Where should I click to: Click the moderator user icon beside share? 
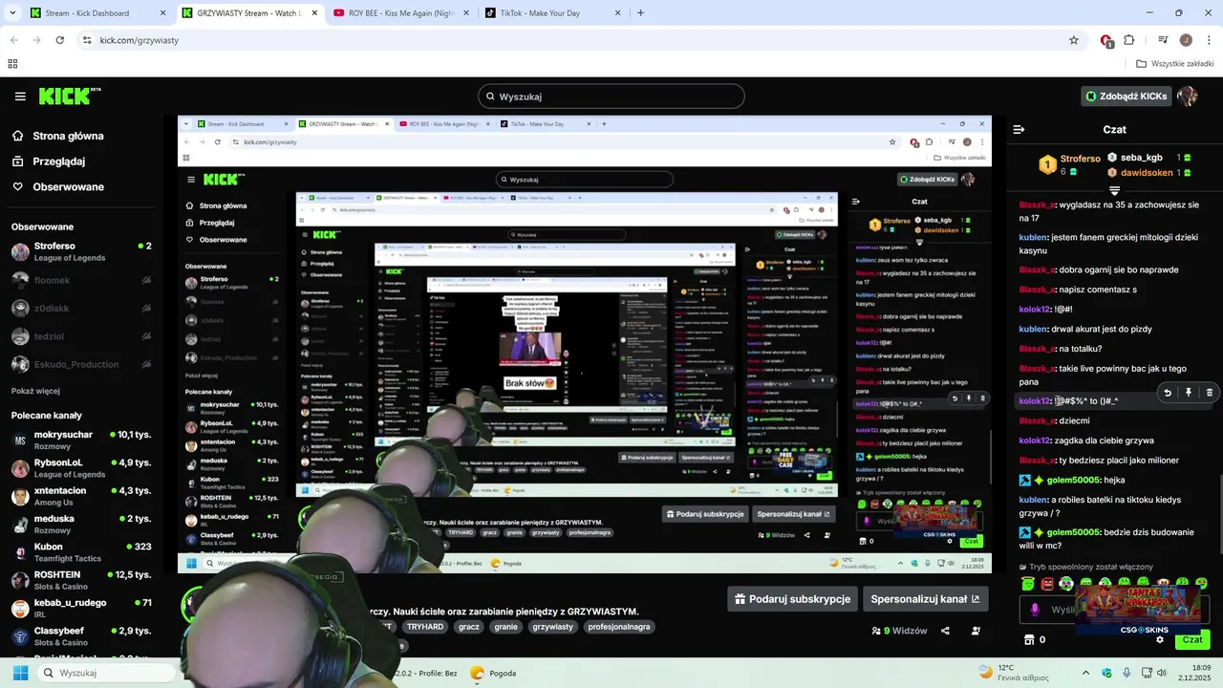point(976,631)
